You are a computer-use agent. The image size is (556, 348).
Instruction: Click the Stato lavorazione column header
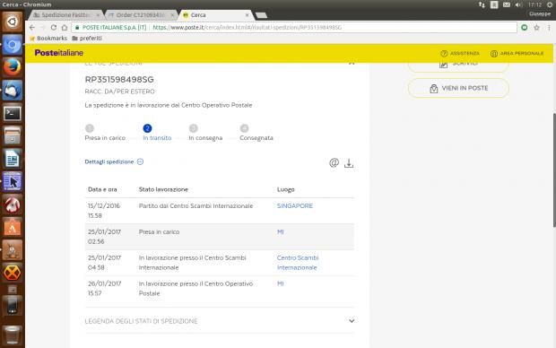(x=163, y=189)
